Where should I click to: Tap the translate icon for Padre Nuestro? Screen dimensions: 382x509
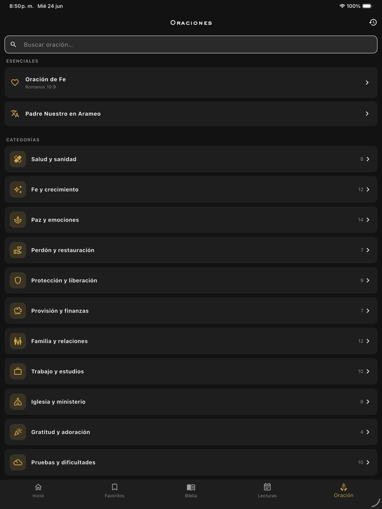point(15,114)
